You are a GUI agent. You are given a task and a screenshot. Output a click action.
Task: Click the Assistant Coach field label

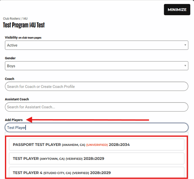(x=17, y=99)
